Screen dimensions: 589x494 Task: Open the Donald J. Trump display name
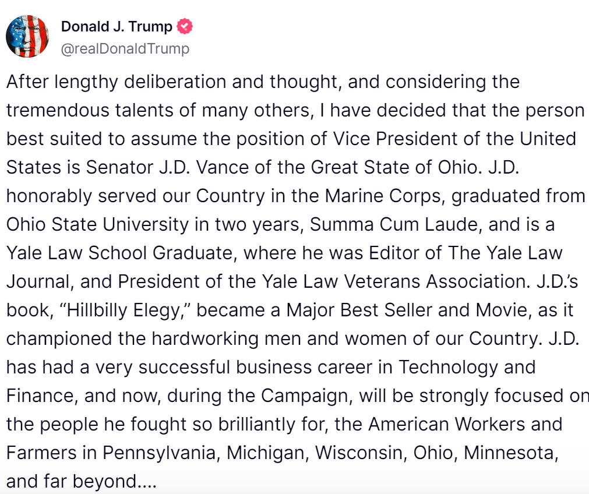(x=117, y=27)
